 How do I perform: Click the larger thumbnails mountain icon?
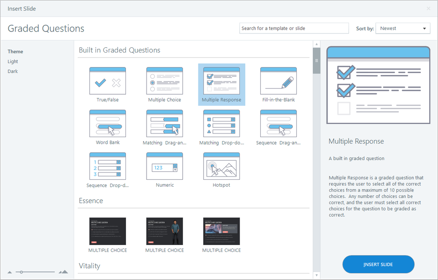point(63,272)
